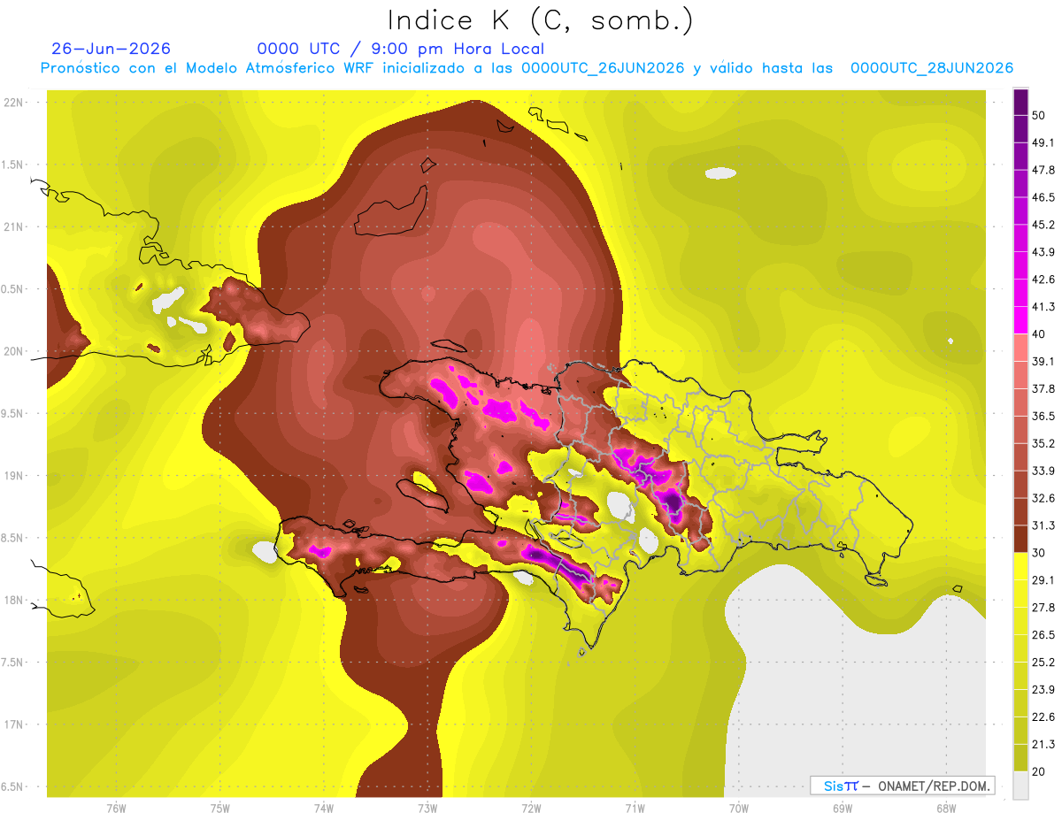Click the '68W' longitude axis label
This screenshot has width=1062, height=820.
coord(945,809)
